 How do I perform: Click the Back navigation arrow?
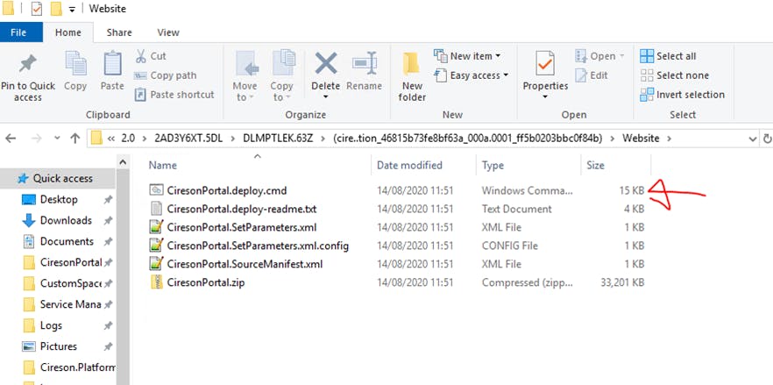11,139
